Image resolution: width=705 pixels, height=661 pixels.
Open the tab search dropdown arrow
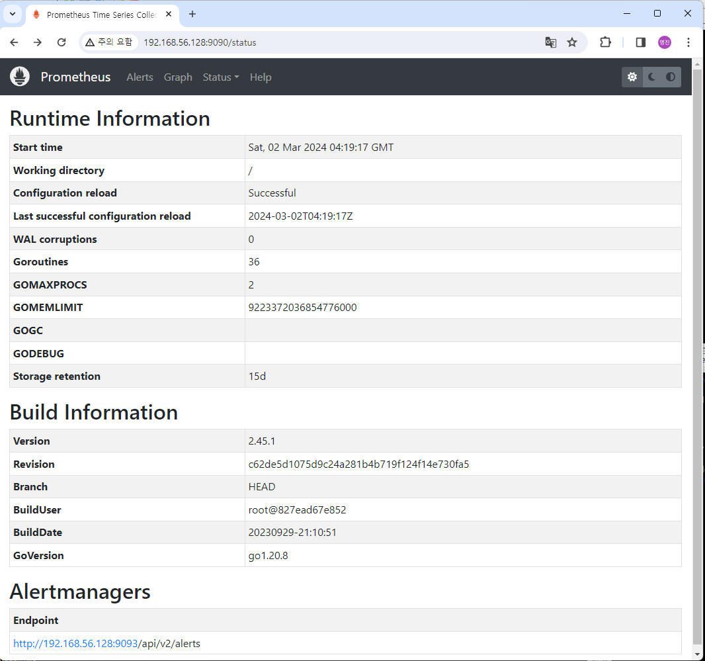pos(13,14)
